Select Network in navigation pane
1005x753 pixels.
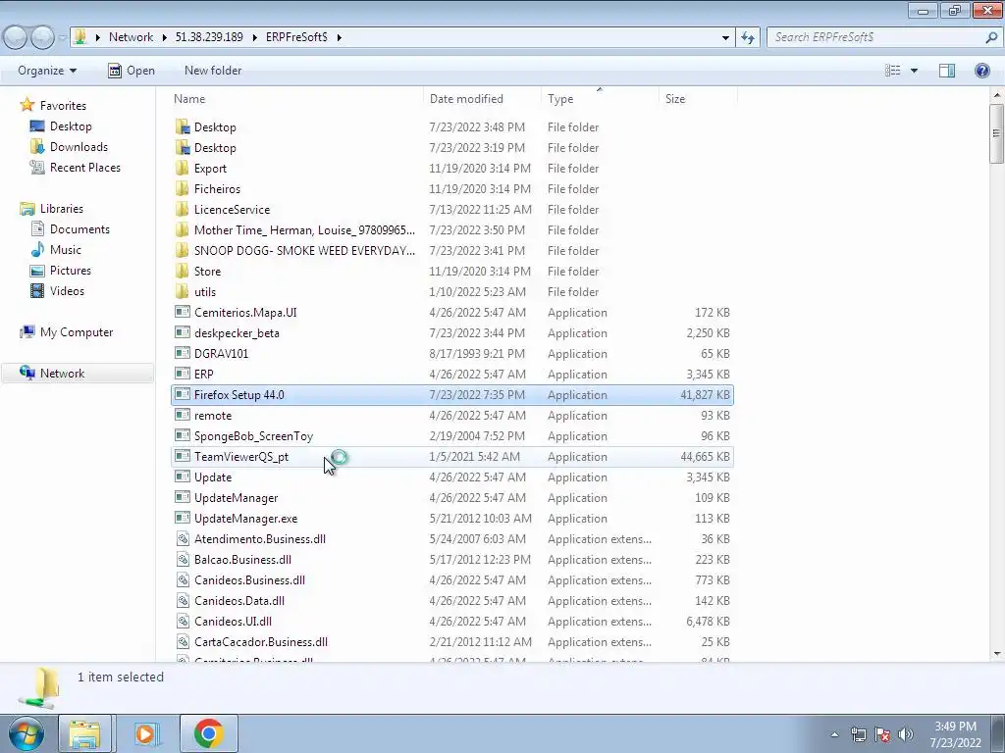77,374
